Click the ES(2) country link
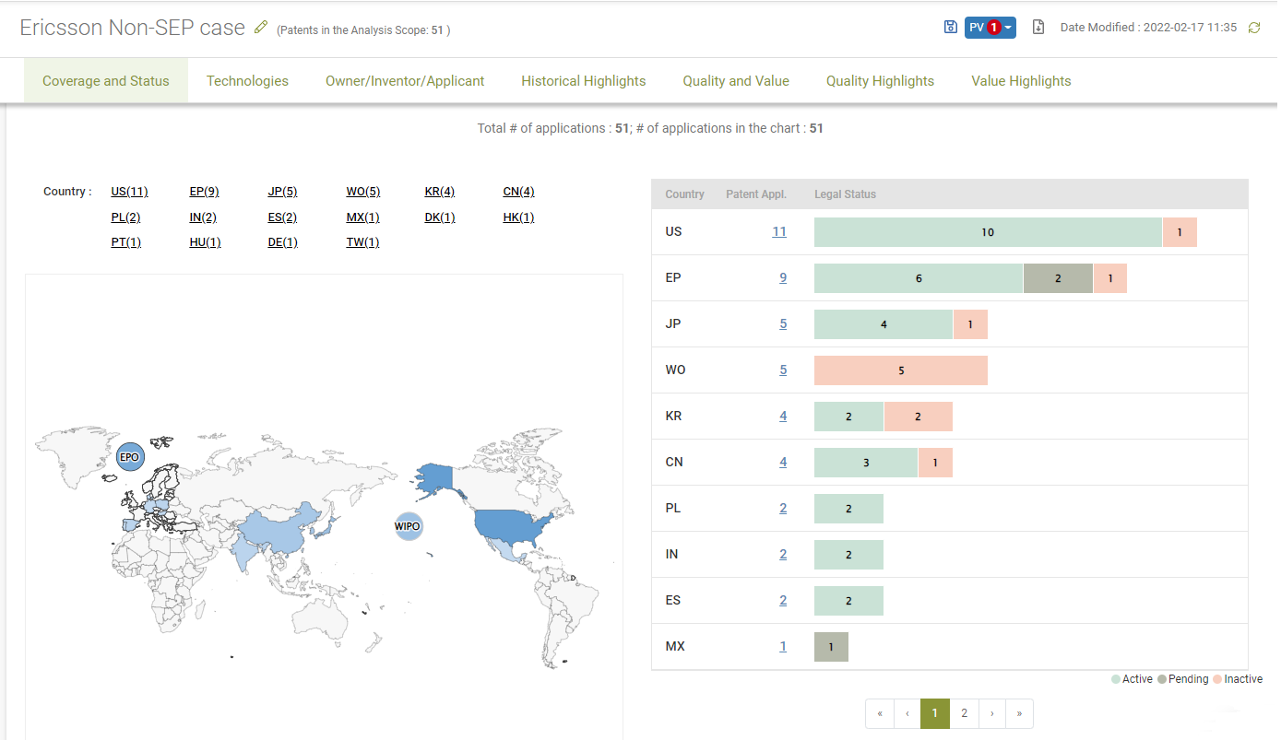1281x740 pixels. tap(282, 217)
